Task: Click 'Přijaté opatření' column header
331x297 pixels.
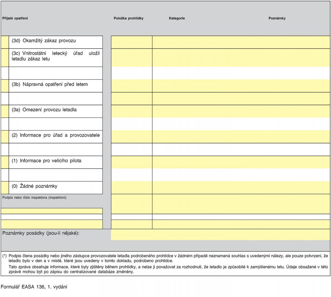Action: (x=15, y=18)
